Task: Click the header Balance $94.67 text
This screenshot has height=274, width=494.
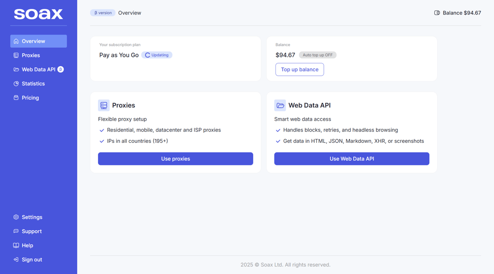Action: (x=462, y=13)
